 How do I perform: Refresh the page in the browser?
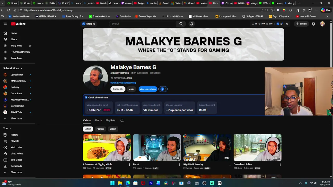click(x=9, y=10)
